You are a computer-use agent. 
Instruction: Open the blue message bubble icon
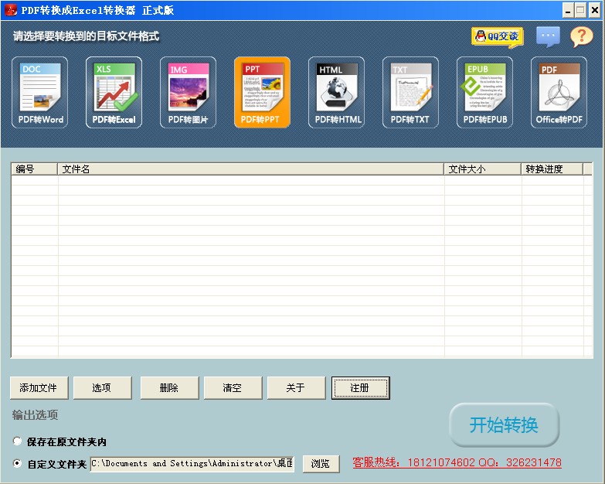coord(548,36)
